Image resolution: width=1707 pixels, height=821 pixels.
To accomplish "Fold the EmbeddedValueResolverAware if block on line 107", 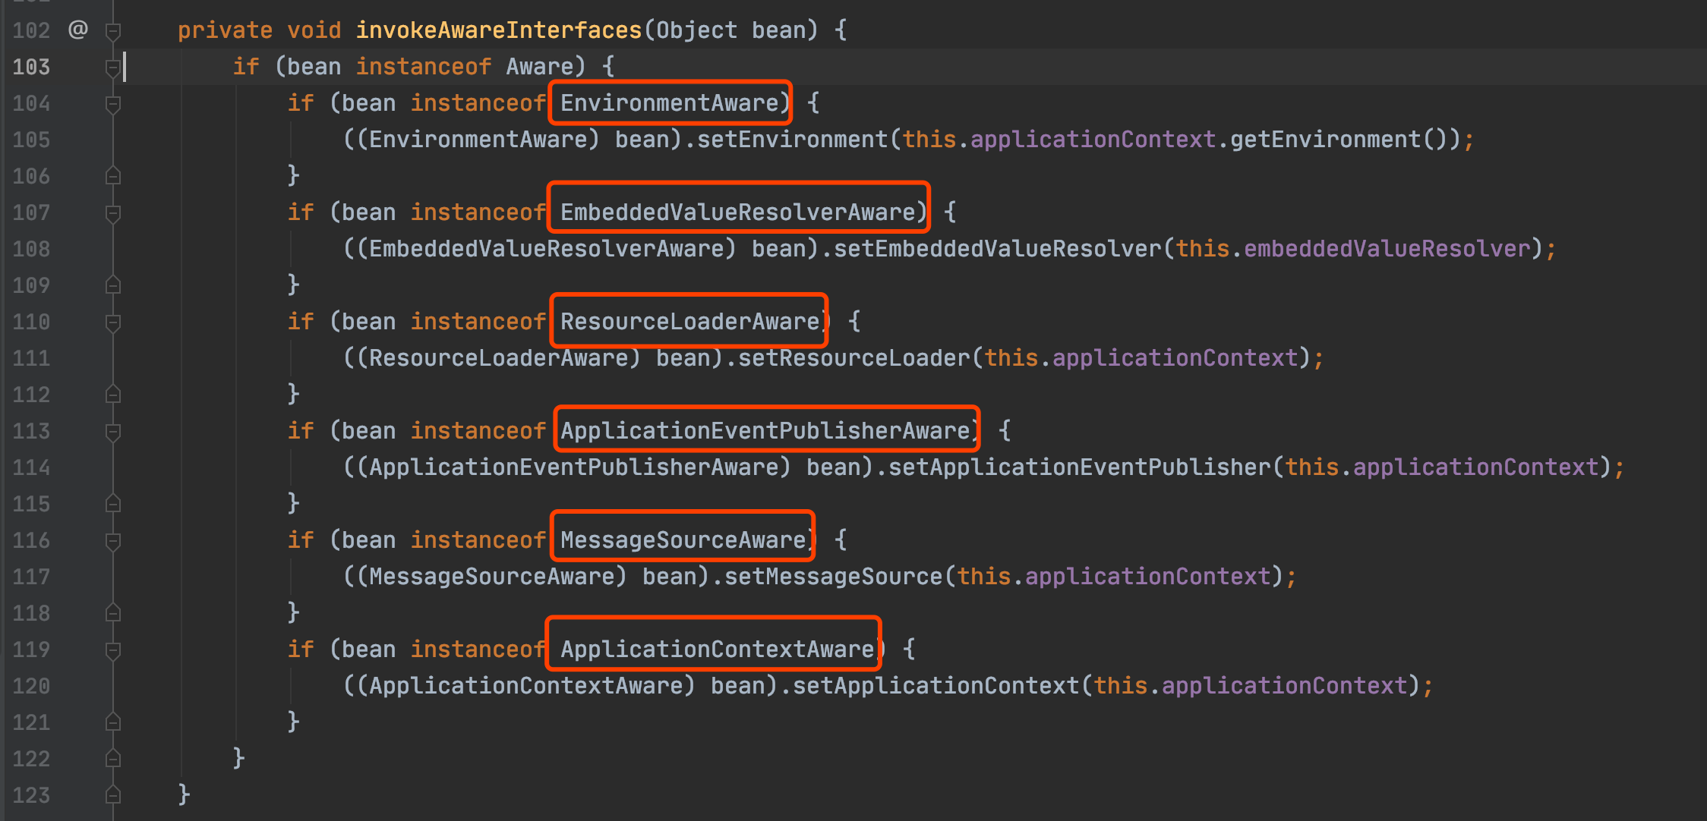I will click(113, 213).
